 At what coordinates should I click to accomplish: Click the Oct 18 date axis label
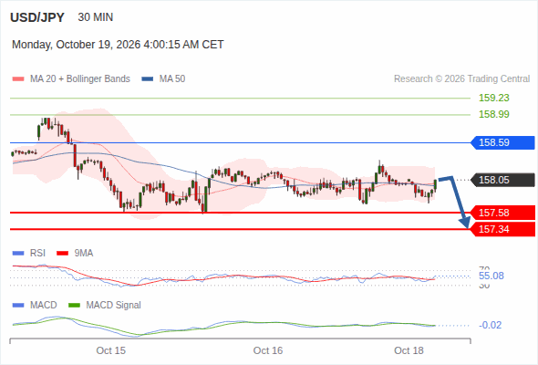click(409, 350)
